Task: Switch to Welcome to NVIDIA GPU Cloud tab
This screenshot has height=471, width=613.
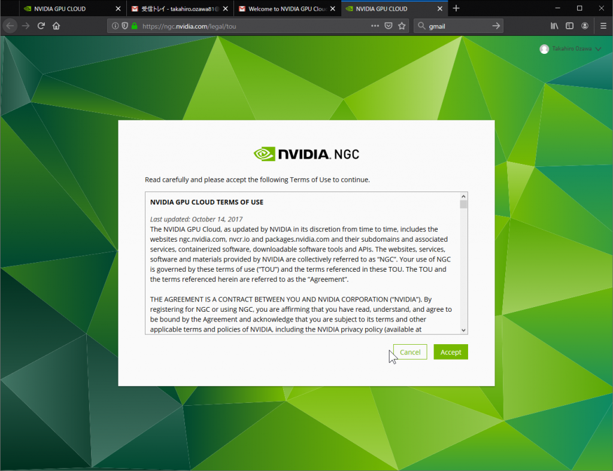Action: [285, 9]
